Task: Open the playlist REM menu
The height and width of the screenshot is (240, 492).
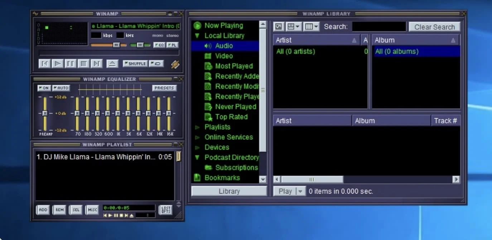Action: pos(59,210)
